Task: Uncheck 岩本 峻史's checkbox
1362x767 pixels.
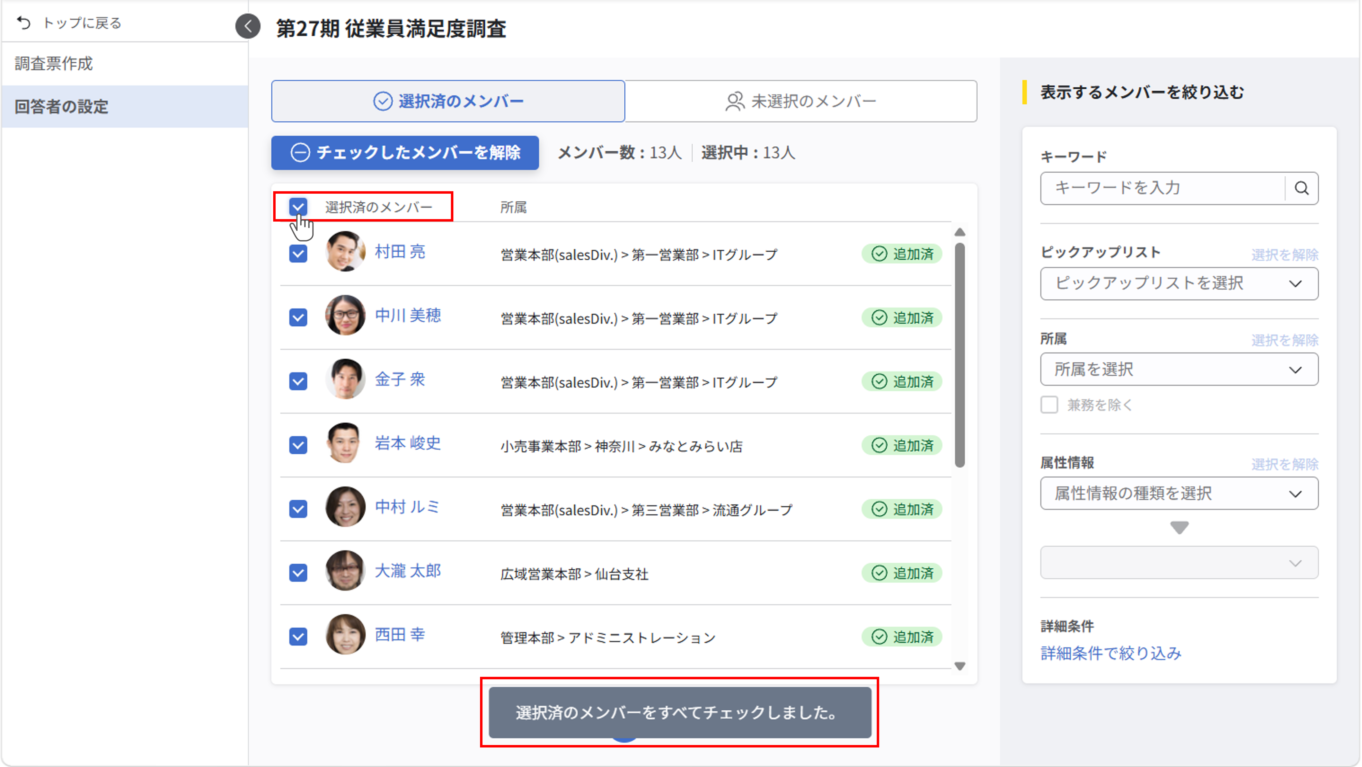Action: (x=298, y=445)
